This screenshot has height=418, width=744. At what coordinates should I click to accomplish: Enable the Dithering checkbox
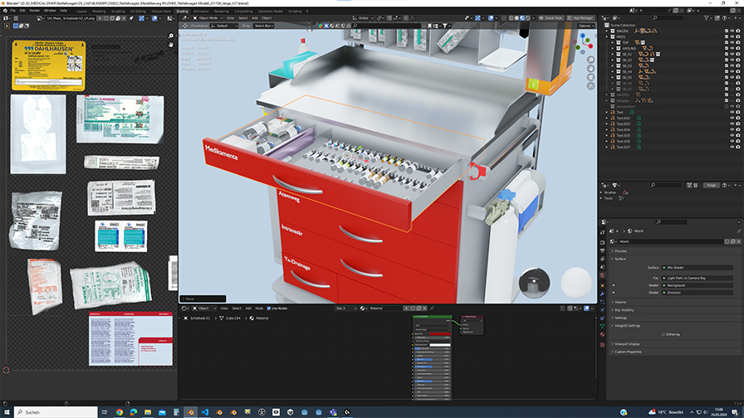point(663,334)
